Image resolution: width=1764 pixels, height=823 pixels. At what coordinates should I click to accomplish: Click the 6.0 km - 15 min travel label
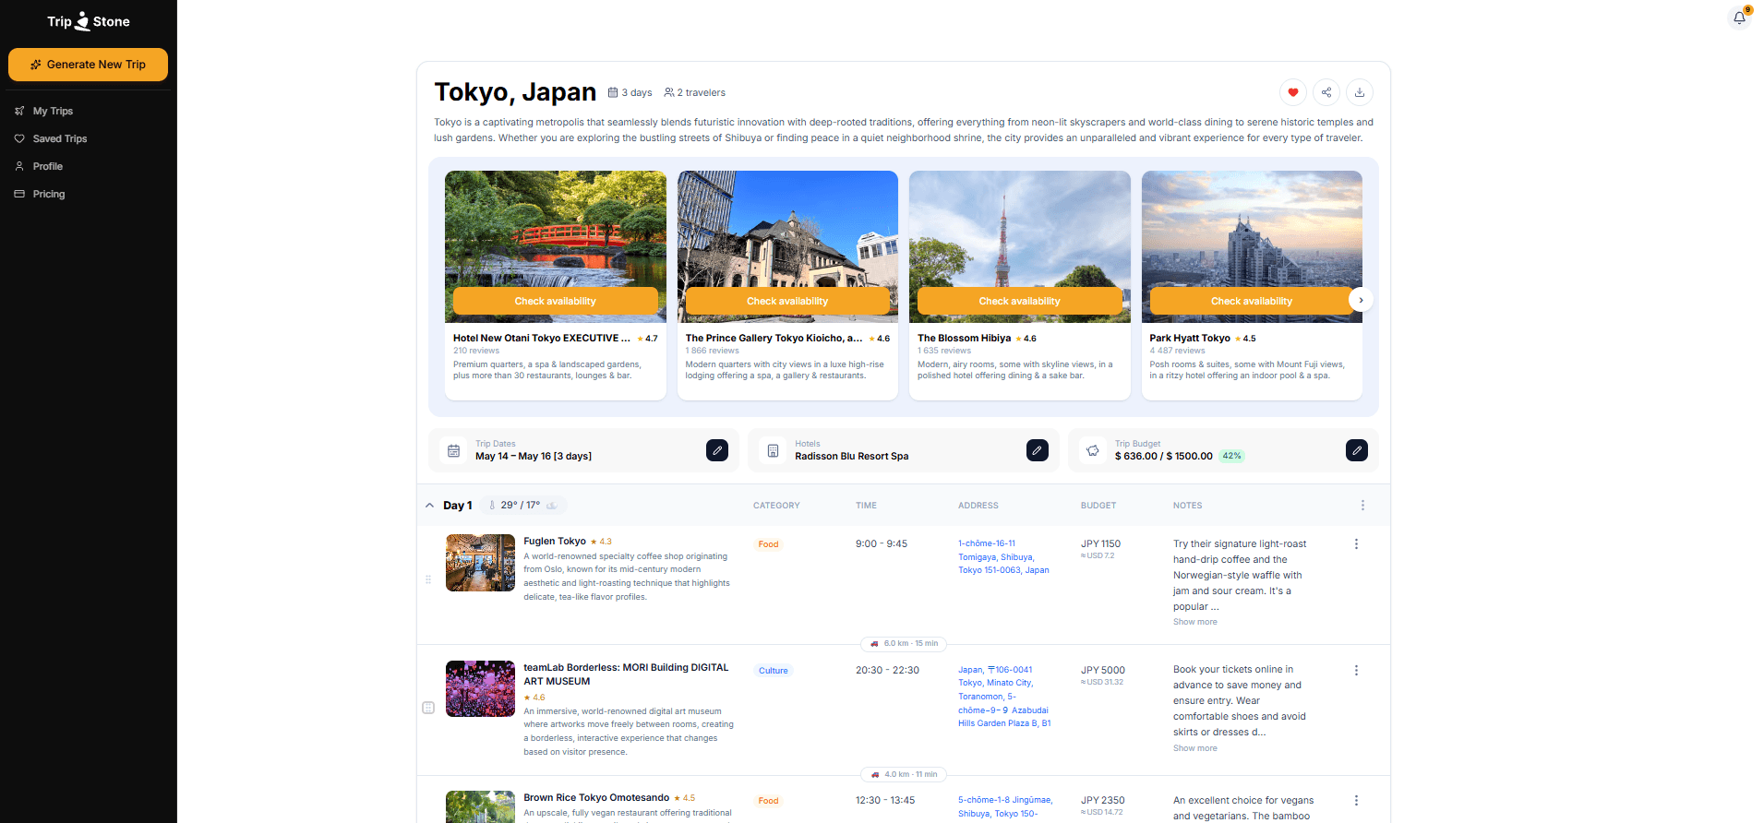coord(904,644)
